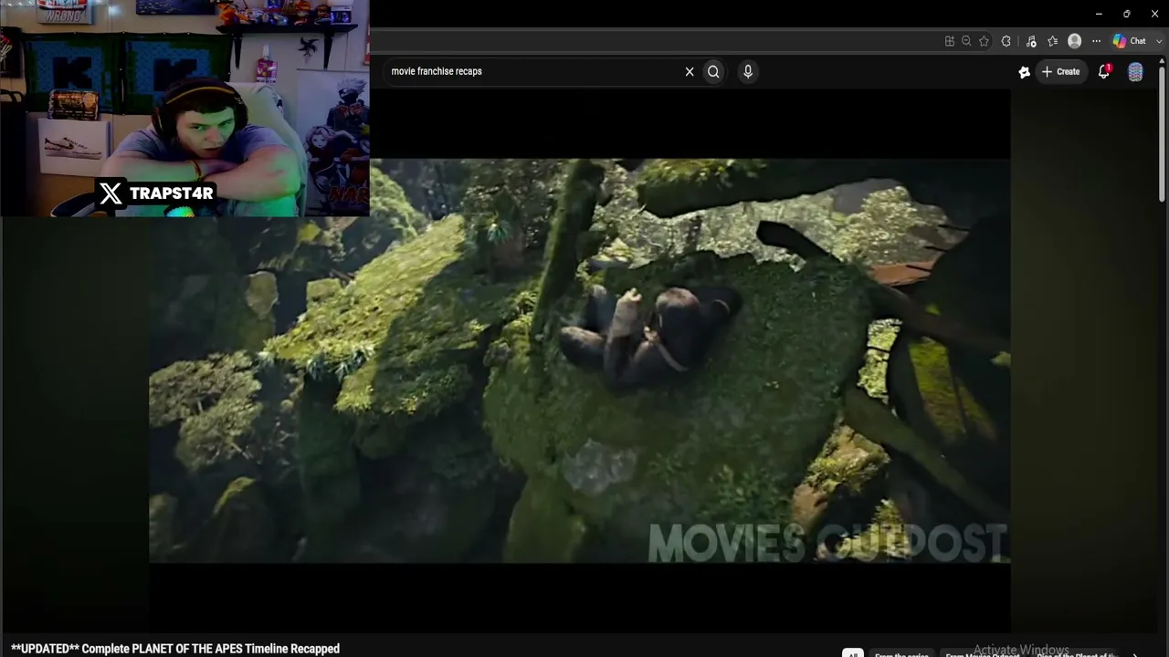This screenshot has height=657, width=1169.
Task: Click the video title 'Complete PLANET OF THE APES Timeline Recapped'
Action: pos(210,649)
